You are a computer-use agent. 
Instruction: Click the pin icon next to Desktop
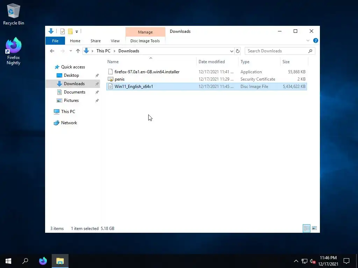tap(97, 75)
